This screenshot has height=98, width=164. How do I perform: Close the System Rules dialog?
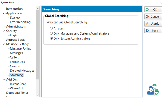point(161,3)
